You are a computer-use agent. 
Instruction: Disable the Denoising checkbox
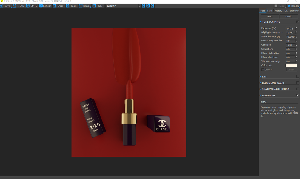coord(298,95)
